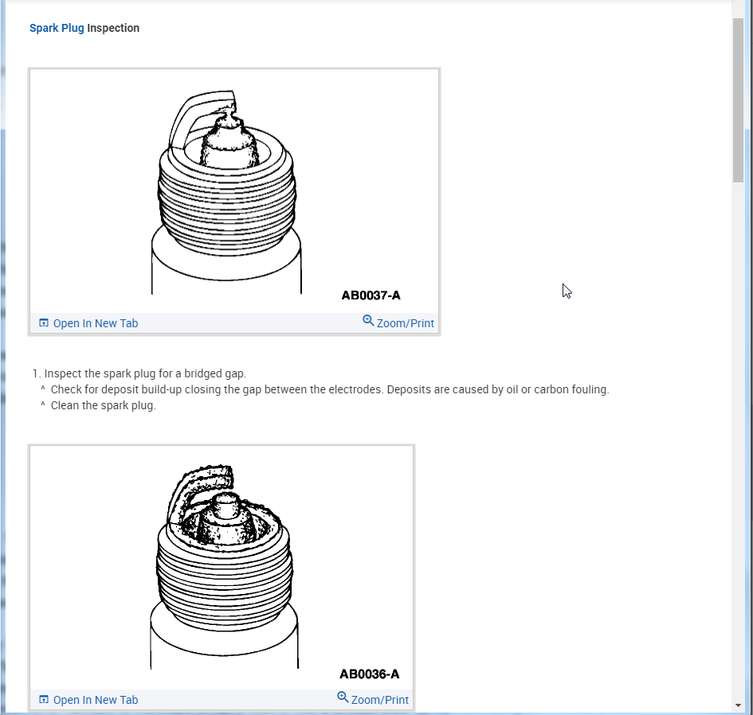Click the 'AB0037-A' figure label
The height and width of the screenshot is (715, 753).
click(371, 295)
